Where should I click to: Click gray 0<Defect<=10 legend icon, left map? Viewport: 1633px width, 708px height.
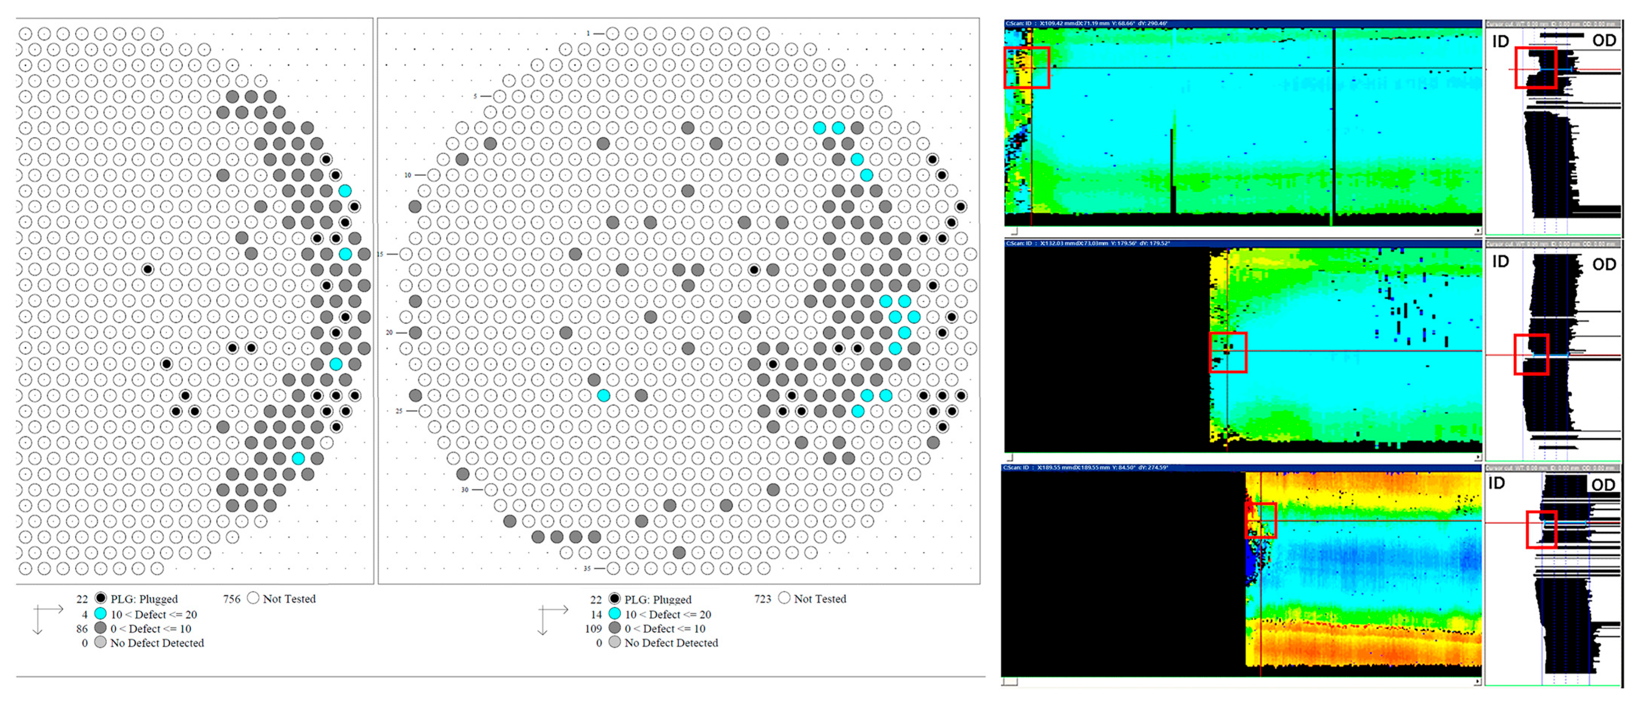click(x=100, y=628)
